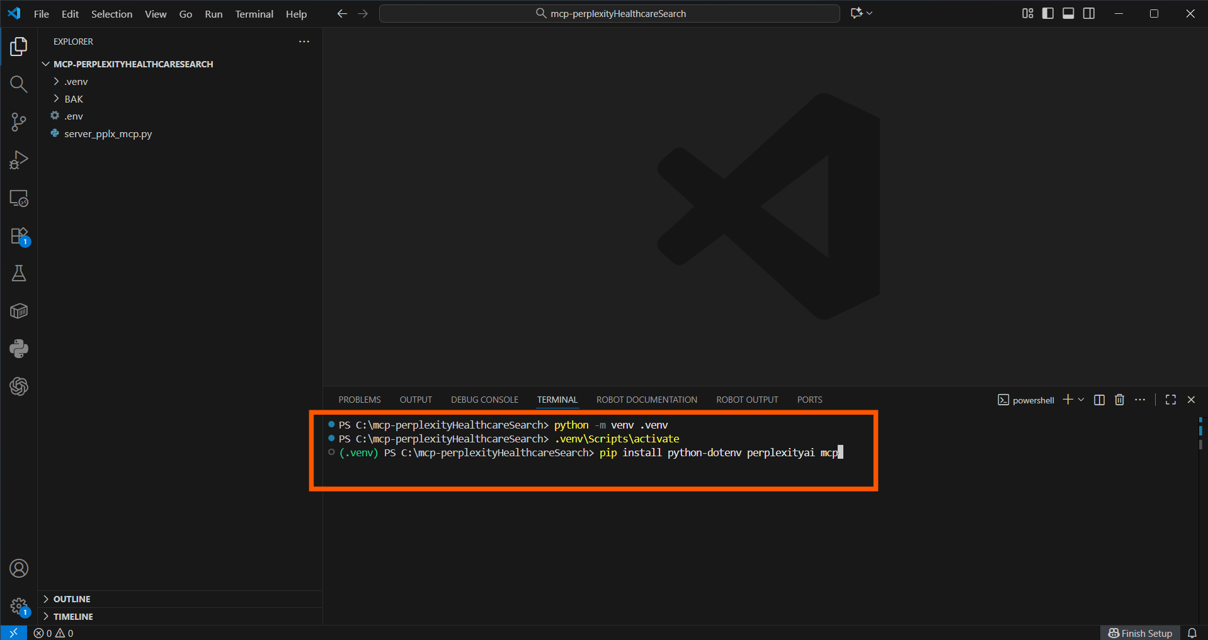Select the powershell terminal label
The height and width of the screenshot is (640, 1208).
click(x=1026, y=400)
